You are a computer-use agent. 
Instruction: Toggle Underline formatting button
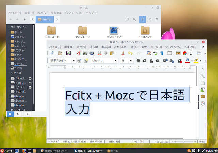point(151,60)
